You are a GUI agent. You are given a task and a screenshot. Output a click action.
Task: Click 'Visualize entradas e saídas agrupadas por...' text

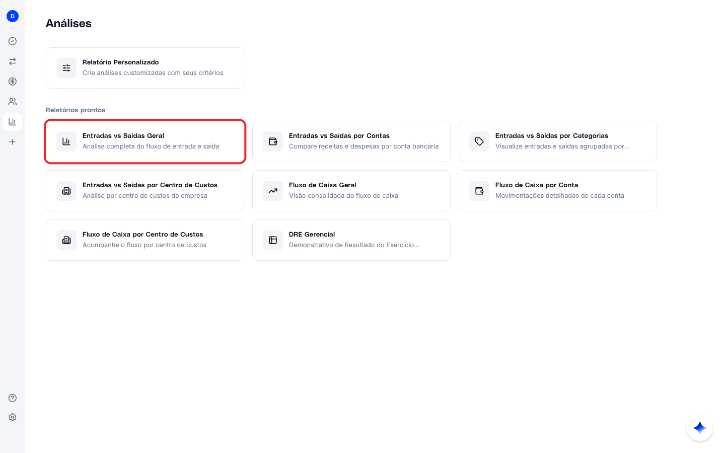click(562, 146)
